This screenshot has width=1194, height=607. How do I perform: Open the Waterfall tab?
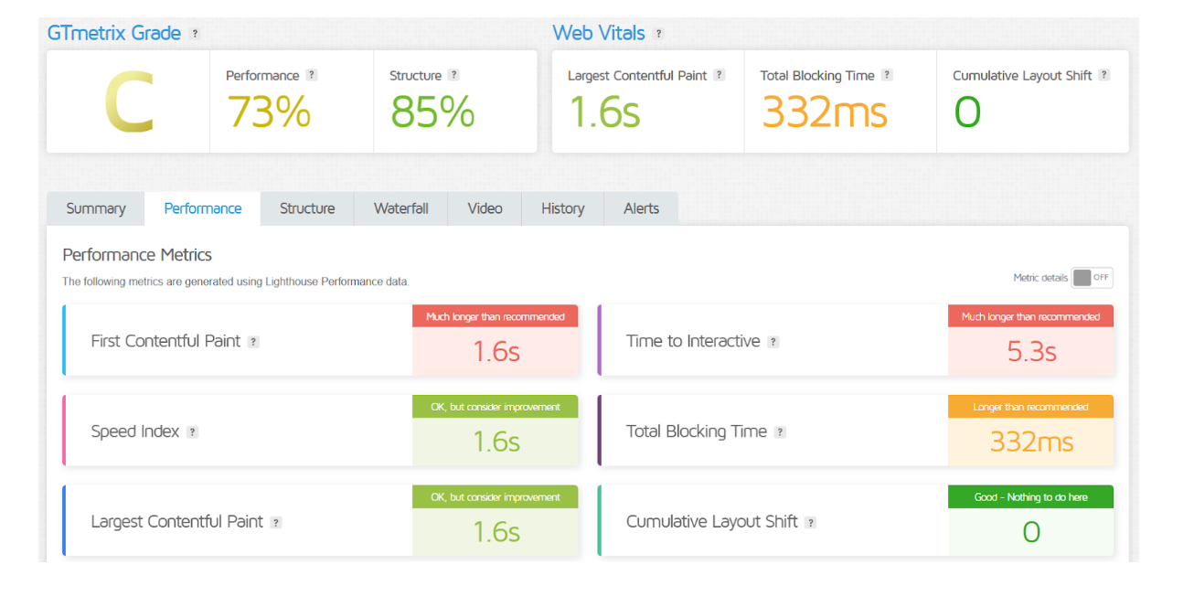(x=401, y=208)
